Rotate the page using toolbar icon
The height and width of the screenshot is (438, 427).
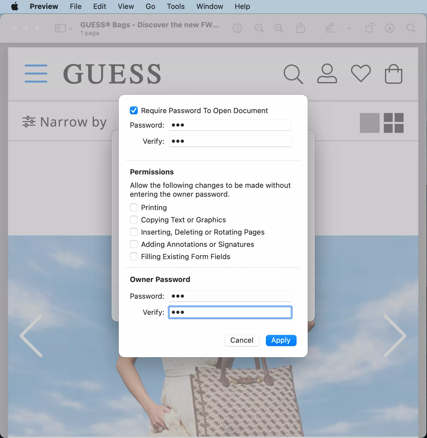370,28
